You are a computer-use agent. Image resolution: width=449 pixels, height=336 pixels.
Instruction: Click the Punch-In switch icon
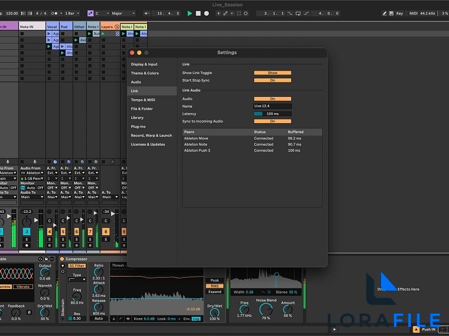(x=290, y=13)
